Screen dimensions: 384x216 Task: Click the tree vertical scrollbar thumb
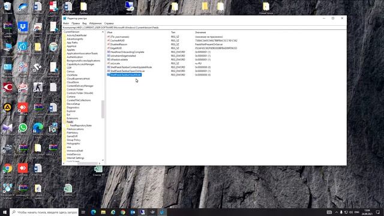(103, 109)
